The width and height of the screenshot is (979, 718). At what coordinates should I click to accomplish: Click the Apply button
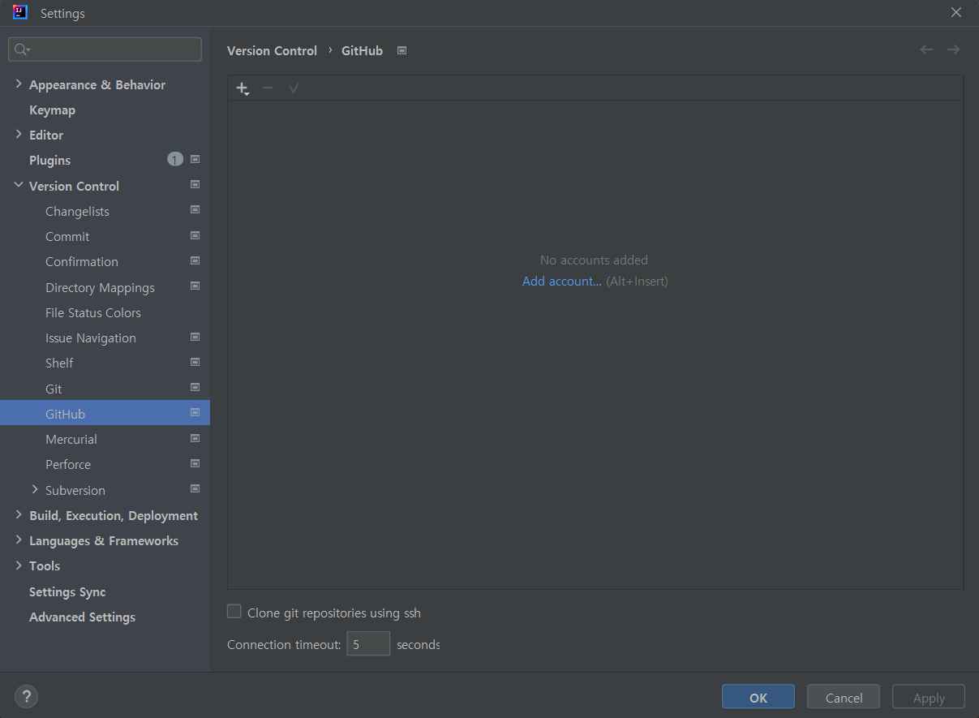pos(929,697)
